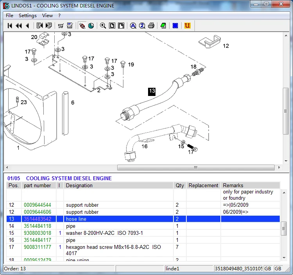This screenshot has width=293, height=275.
Task: Click the LINDOS application icon in title bar
Action: point(6,6)
